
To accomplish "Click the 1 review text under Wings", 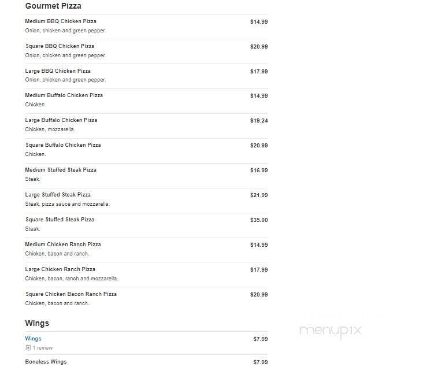I will coord(42,348).
